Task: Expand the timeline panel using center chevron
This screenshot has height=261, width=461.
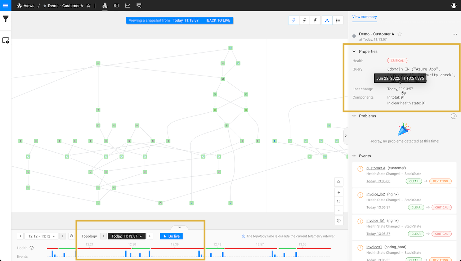Action: coord(179,227)
